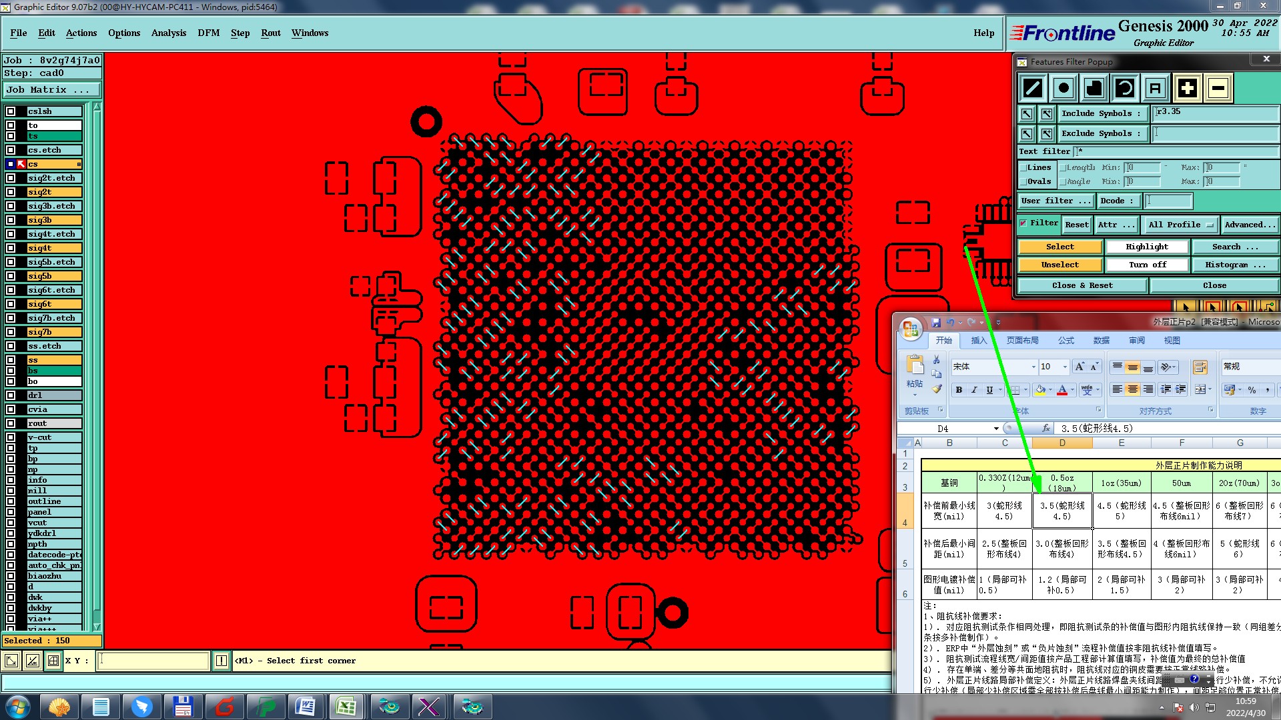This screenshot has height=720, width=1281.
Task: Toggle surface features filter icon
Action: pyautogui.click(x=1094, y=88)
